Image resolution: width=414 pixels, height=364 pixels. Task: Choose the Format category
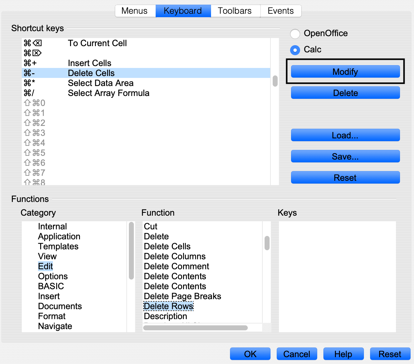click(x=52, y=316)
